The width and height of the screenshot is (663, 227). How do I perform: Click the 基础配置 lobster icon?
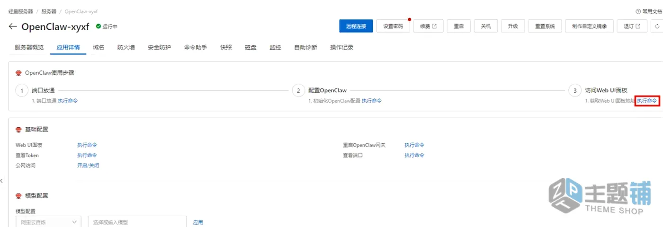pyautogui.click(x=19, y=129)
